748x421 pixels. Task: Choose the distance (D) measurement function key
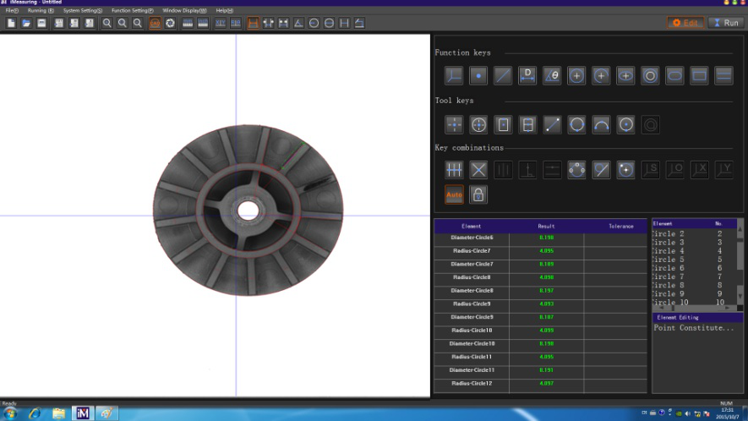(527, 76)
